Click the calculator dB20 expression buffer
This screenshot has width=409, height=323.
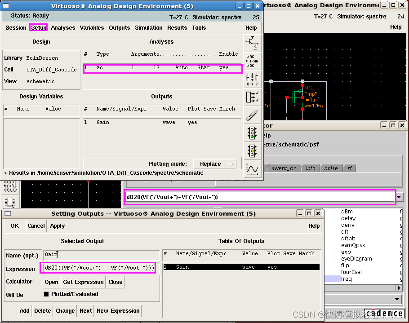click(x=259, y=197)
